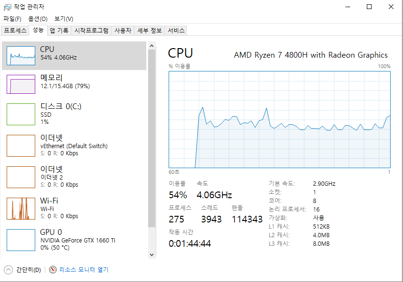
Task: Click the sidebar scroll up arrow
Action: coord(151,46)
